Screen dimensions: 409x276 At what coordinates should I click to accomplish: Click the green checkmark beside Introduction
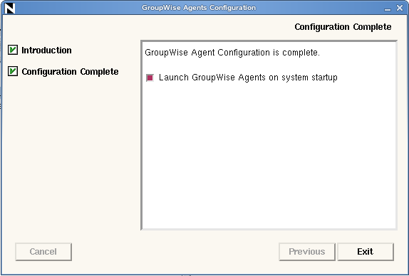pyautogui.click(x=13, y=50)
